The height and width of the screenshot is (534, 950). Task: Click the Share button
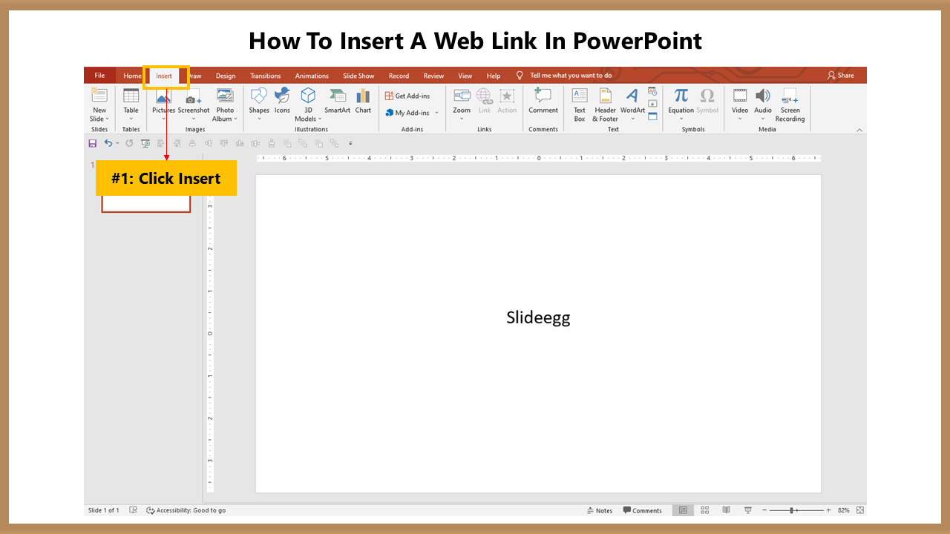pyautogui.click(x=841, y=76)
